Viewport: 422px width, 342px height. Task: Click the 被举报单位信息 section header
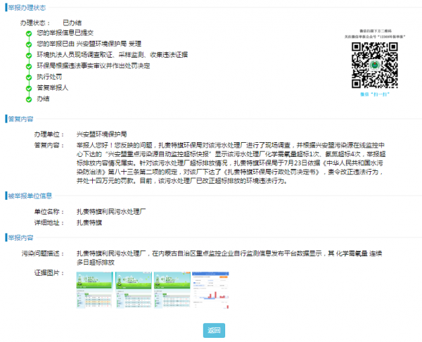tap(29, 196)
